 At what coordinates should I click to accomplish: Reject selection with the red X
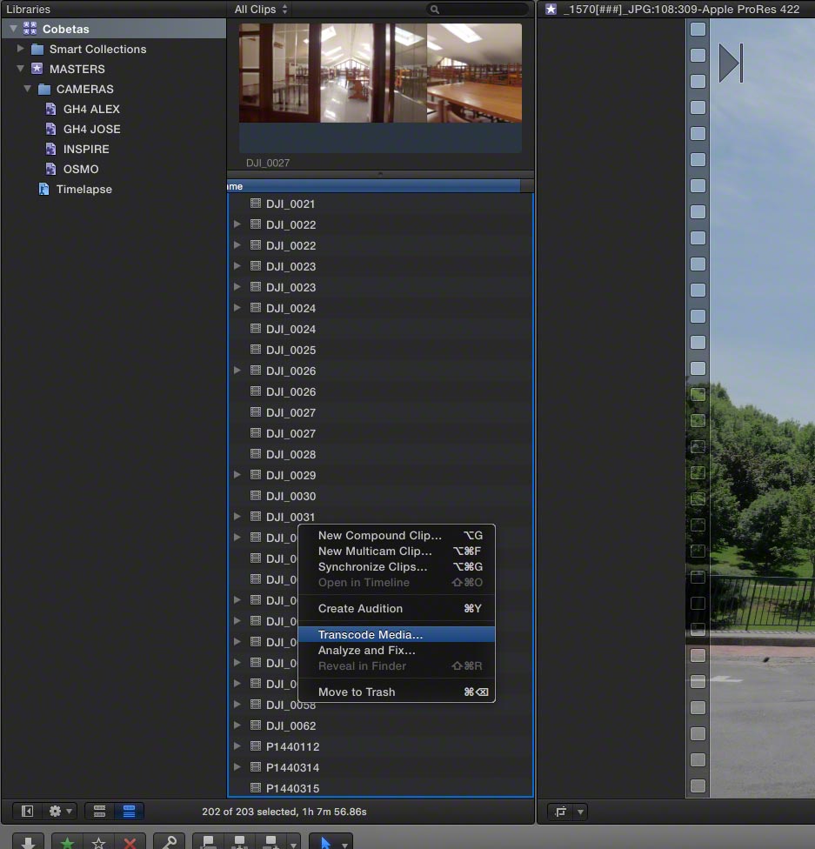click(x=130, y=843)
